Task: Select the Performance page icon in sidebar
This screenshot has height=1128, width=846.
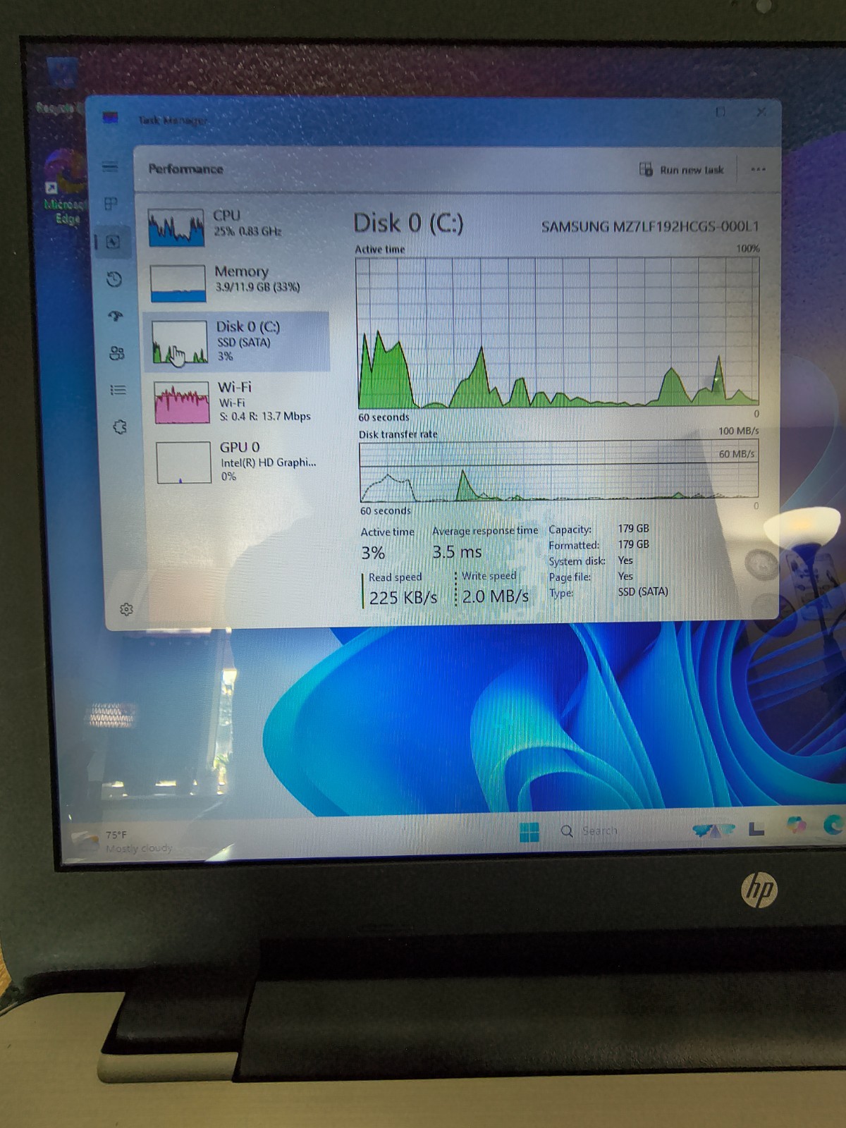Action: click(x=113, y=242)
